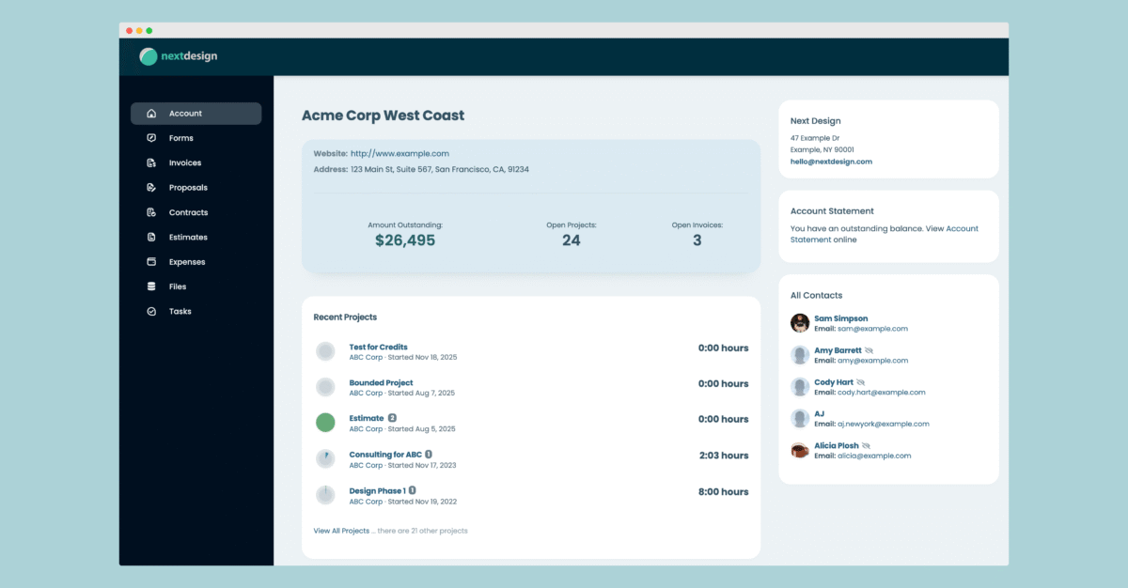This screenshot has width=1128, height=588.
Task: Click the Proposals pencil-document icon
Action: (150, 187)
